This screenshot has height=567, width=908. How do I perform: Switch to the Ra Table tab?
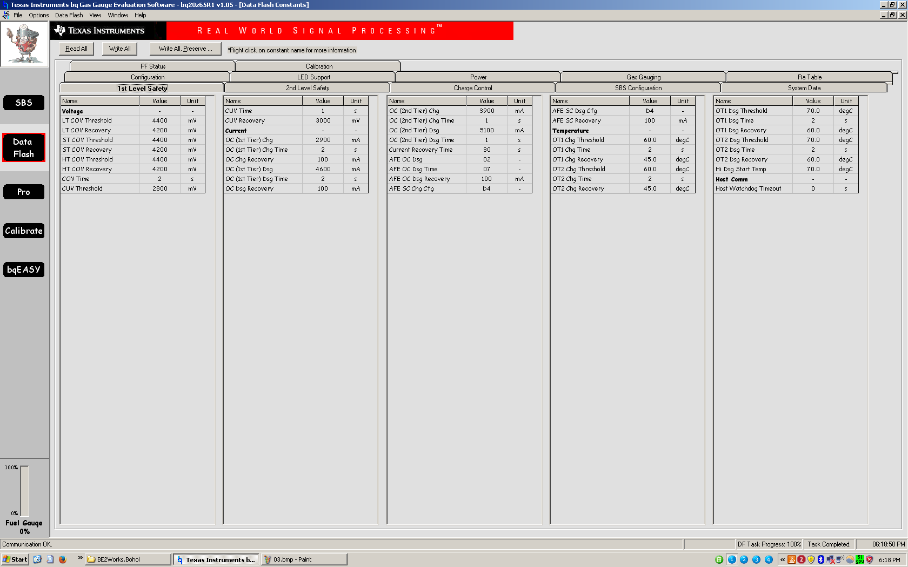(810, 77)
